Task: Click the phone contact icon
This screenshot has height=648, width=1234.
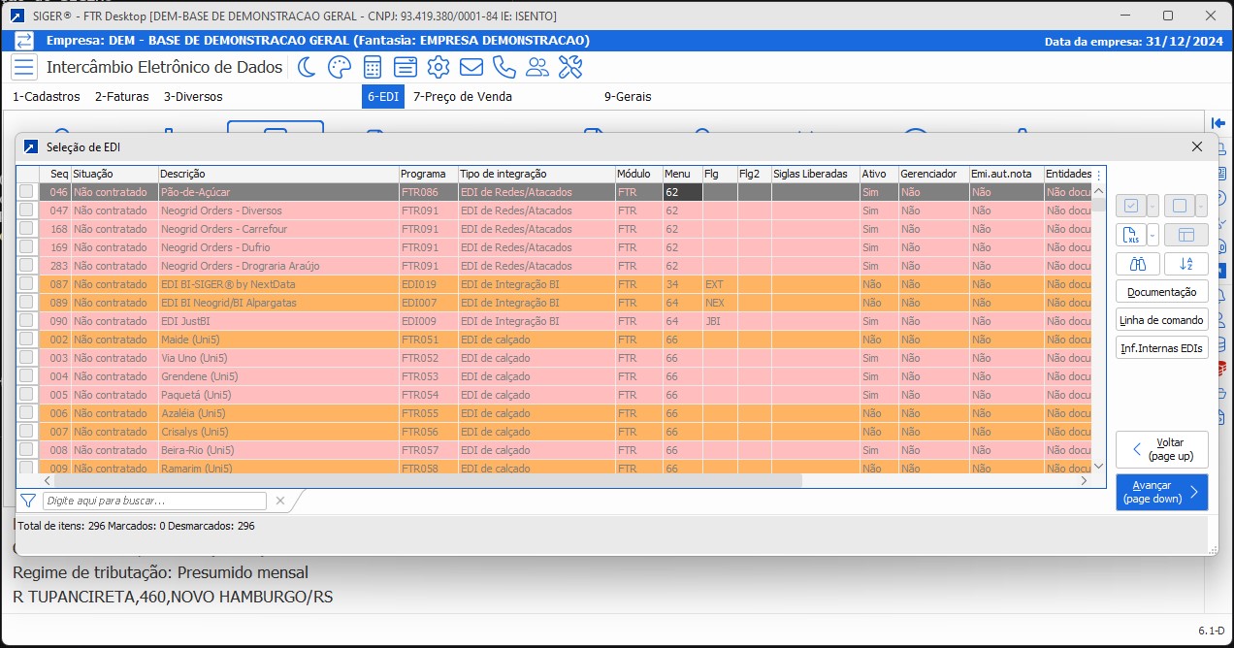Action: tap(504, 67)
